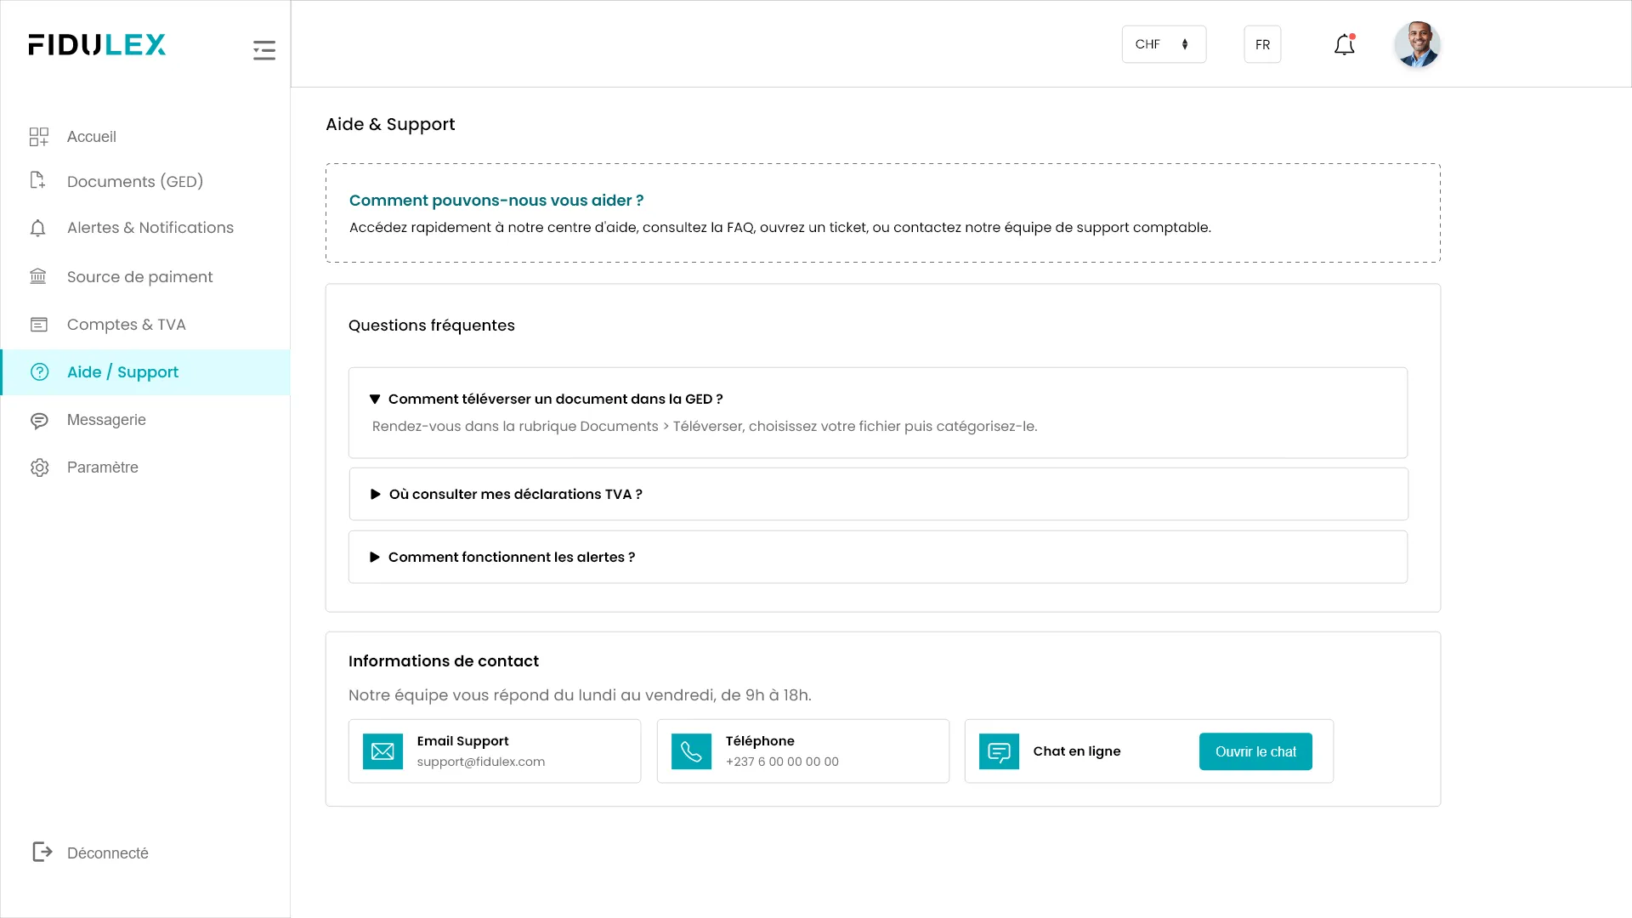
Task: Click the email envelope icon
Action: point(382,751)
